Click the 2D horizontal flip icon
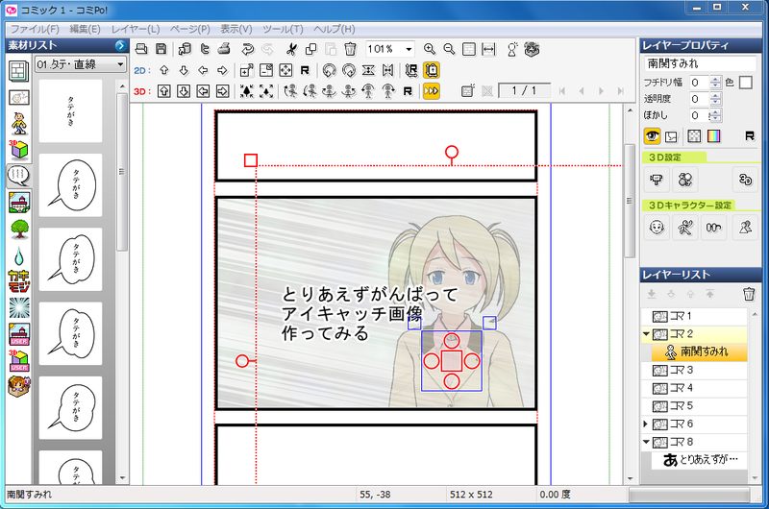The height and width of the screenshot is (509, 769). pyautogui.click(x=387, y=70)
